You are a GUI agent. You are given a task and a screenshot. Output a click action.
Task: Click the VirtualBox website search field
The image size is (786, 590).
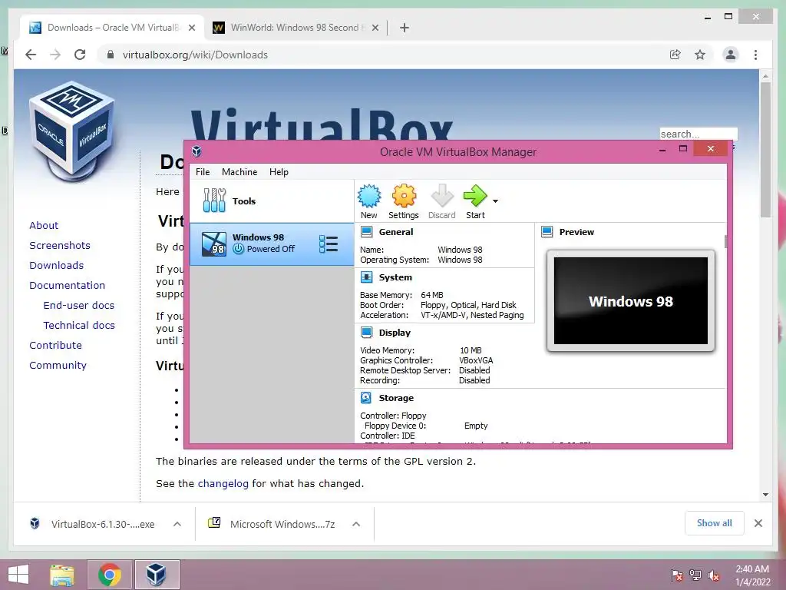pyautogui.click(x=698, y=134)
